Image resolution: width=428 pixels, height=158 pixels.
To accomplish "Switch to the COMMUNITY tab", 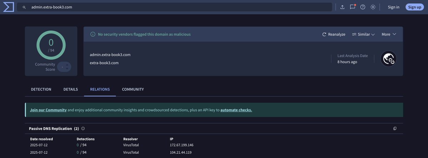I will click(133, 89).
